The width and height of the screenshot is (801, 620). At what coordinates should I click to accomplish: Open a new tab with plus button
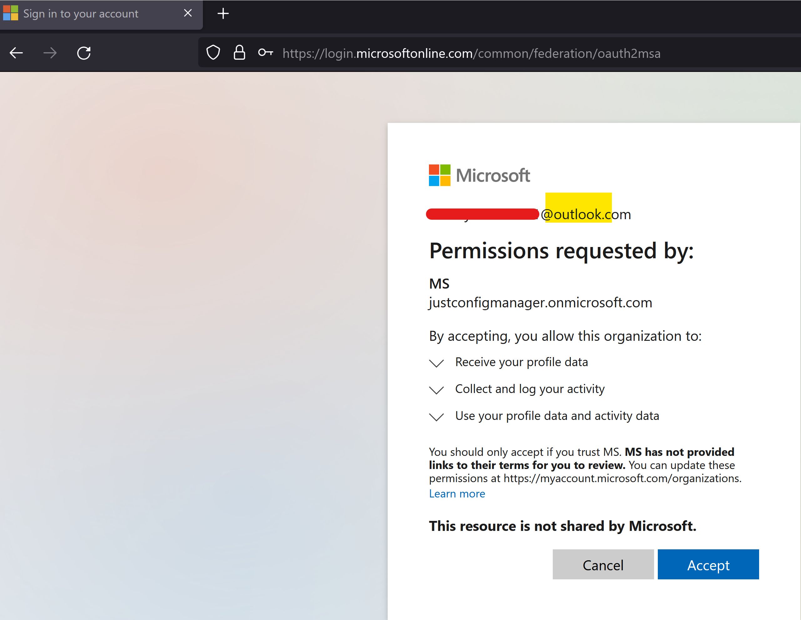point(223,14)
